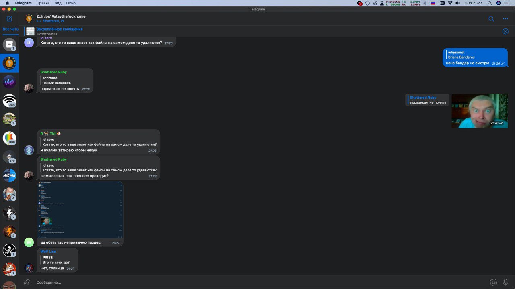Click message 'Нет, тупийца'
Screen dimensions: 515x289
pos(52,268)
